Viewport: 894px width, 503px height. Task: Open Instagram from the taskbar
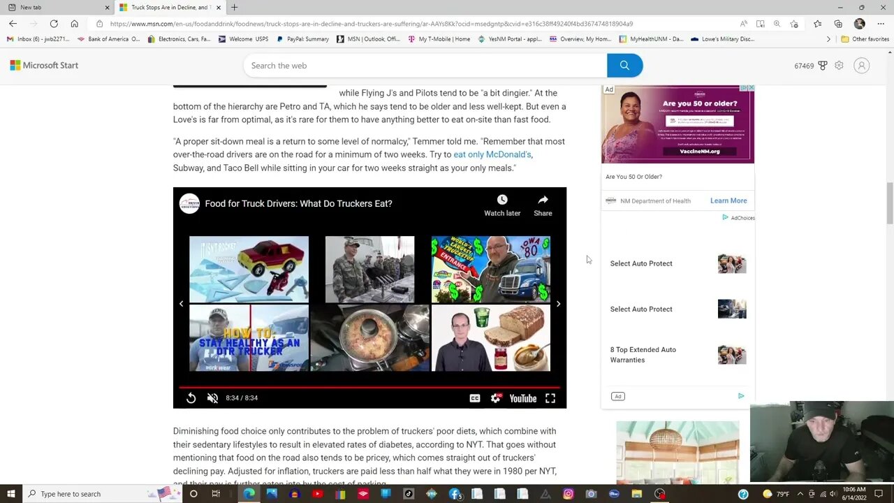tap(568, 494)
